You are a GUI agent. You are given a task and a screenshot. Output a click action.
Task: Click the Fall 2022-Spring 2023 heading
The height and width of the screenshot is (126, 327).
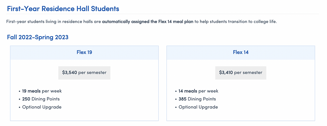tap(38, 37)
